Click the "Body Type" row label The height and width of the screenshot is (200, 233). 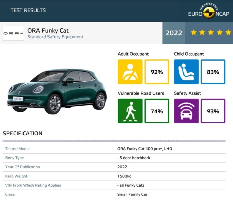14,158
